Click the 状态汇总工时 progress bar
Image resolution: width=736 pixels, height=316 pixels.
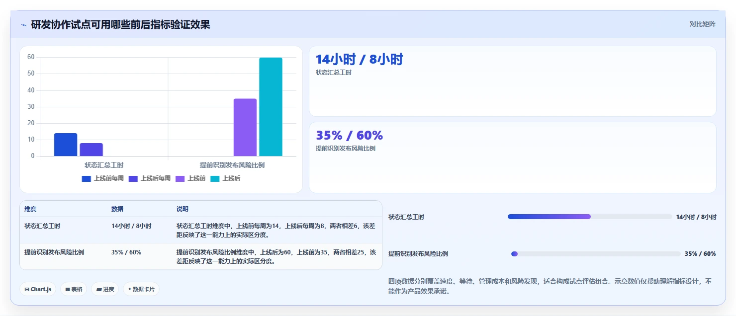[x=590, y=217]
